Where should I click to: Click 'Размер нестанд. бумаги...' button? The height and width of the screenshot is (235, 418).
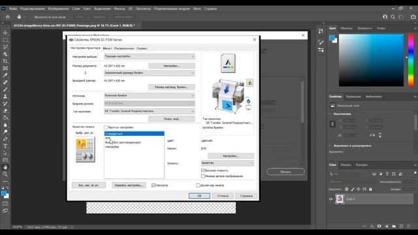[171, 87]
